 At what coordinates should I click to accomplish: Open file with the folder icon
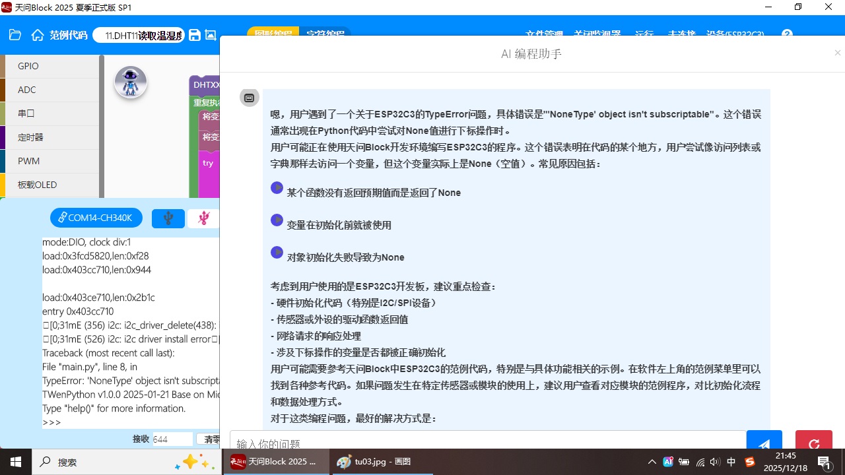tap(15, 35)
